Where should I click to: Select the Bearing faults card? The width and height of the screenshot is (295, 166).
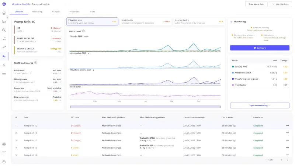199,21
